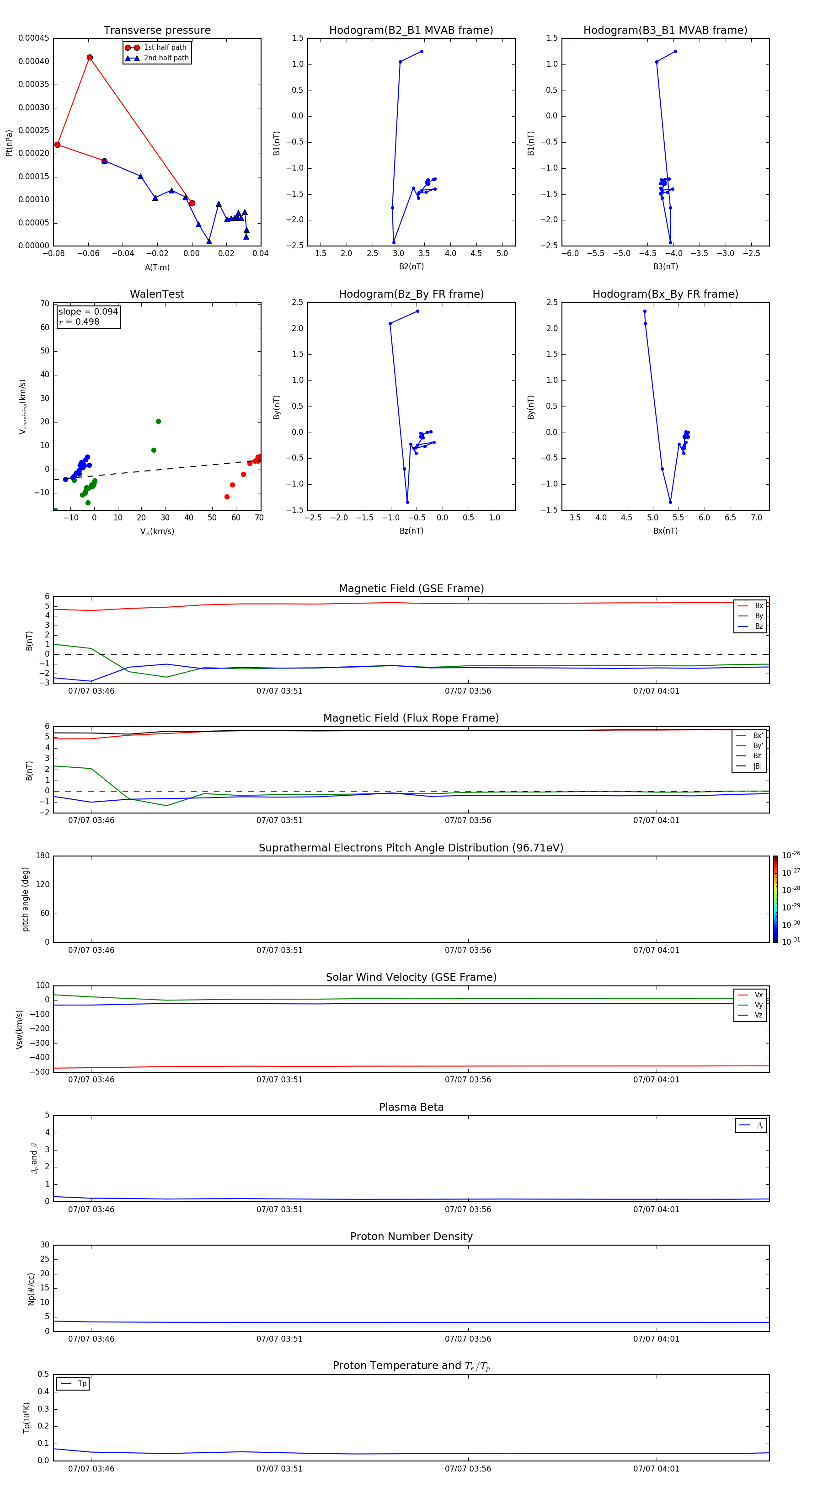Click the green outlier dot near 20 in WalenTest
The width and height of the screenshot is (823, 1509).
point(158,421)
